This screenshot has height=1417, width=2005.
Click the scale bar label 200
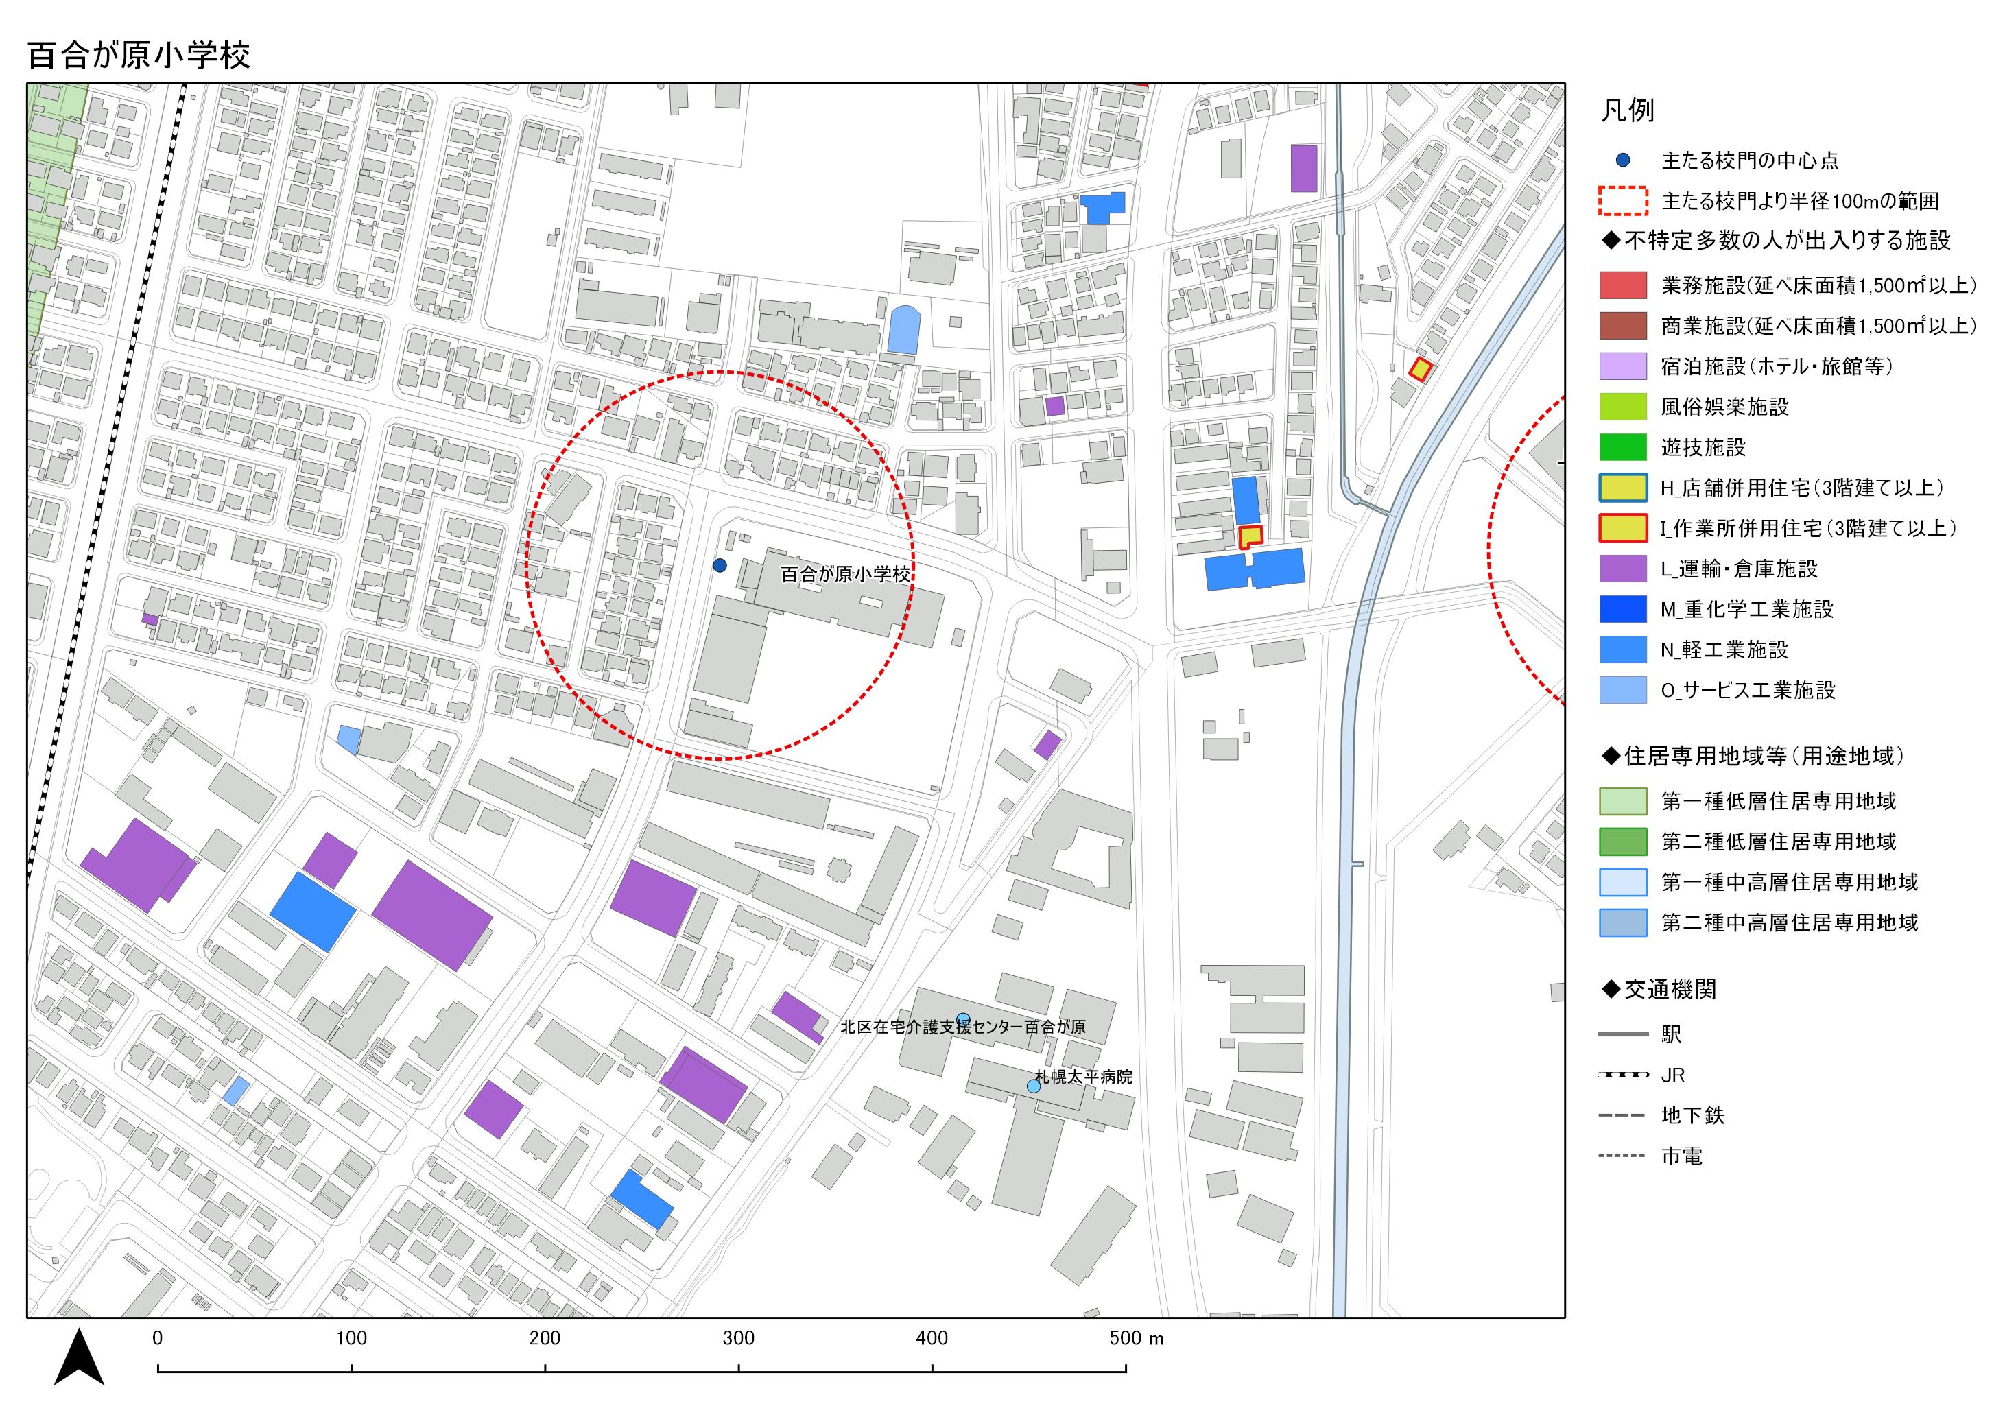(x=545, y=1338)
